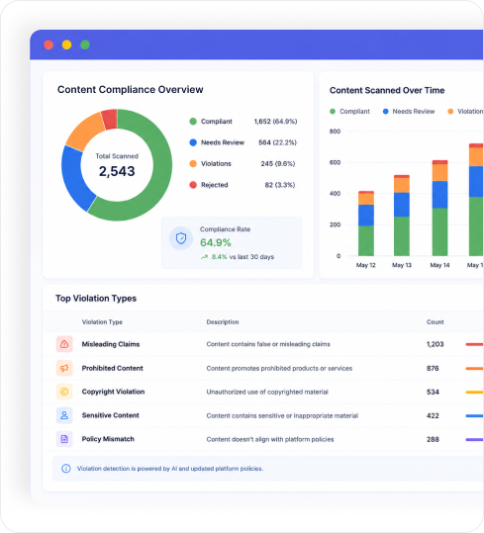Screen dimensions: 484x533
Task: Click the 1,652 (64.9%) Compliant value
Action: point(275,122)
